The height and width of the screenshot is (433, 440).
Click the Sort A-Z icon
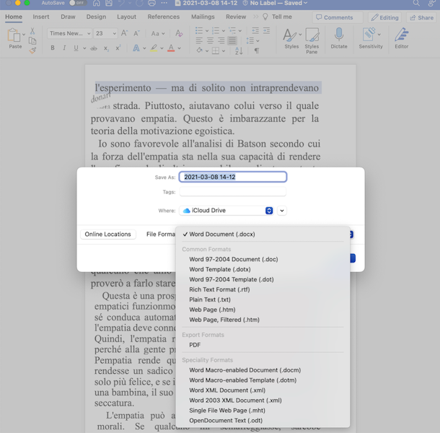[x=239, y=51]
